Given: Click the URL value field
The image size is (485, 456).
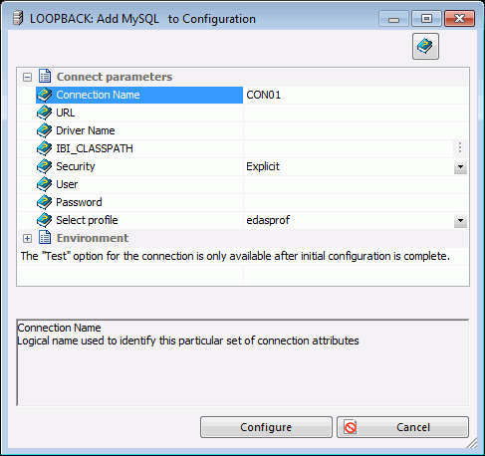Looking at the screenshot, I should click(356, 113).
